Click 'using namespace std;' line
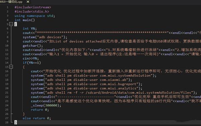This screenshot has width=201, height=126. click(x=35, y=16)
